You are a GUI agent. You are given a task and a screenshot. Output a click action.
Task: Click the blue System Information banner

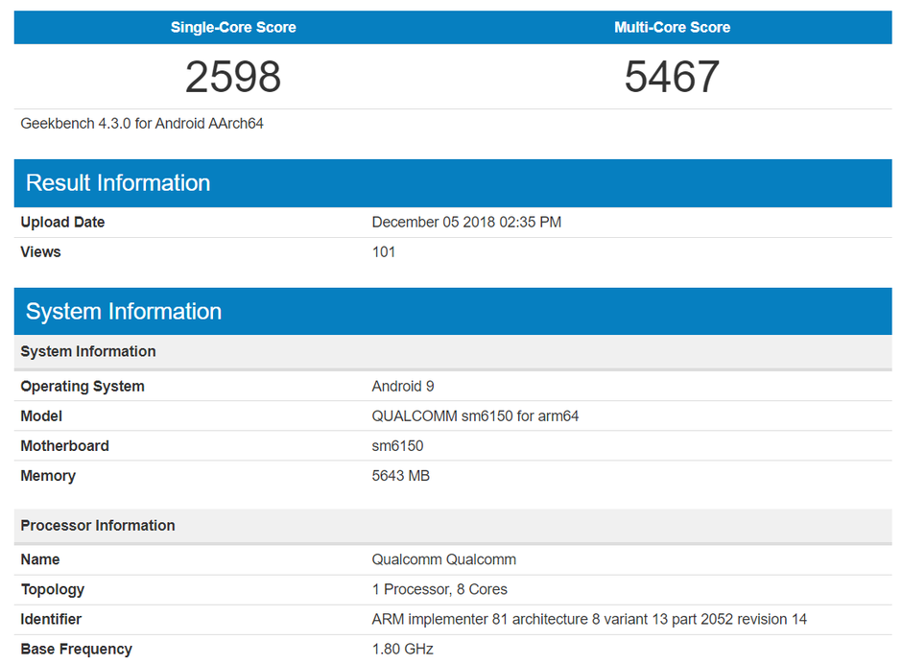click(453, 311)
